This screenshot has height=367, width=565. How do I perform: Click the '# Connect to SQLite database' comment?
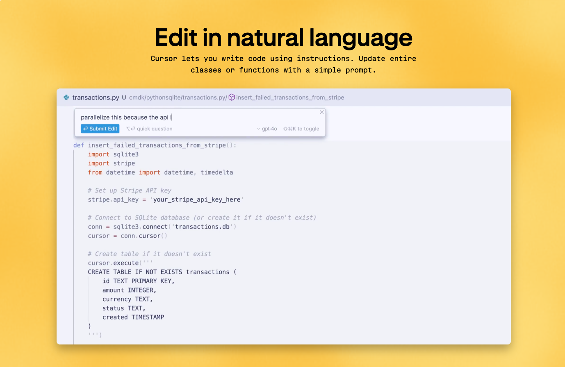(202, 217)
